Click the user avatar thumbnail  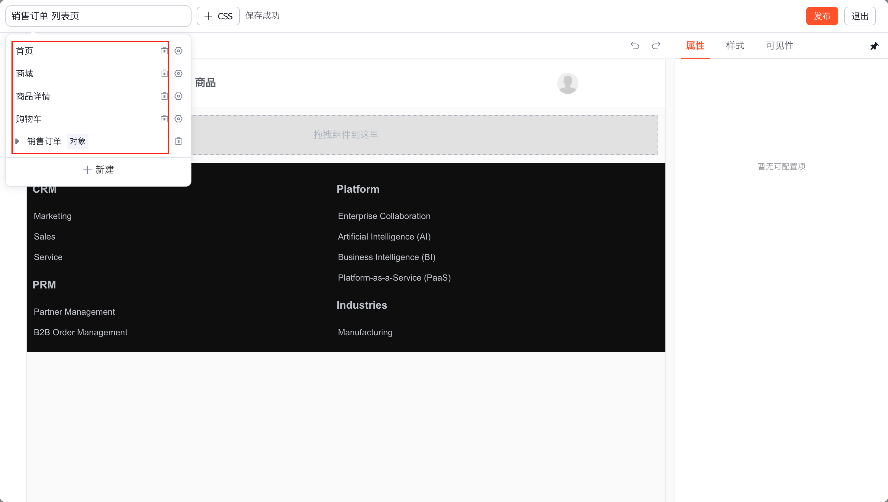coord(568,83)
